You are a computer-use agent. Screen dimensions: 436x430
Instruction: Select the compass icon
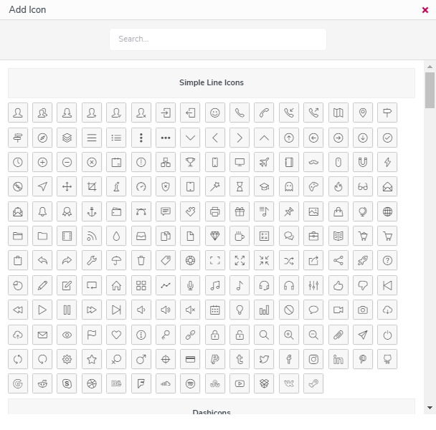point(42,138)
